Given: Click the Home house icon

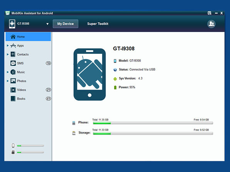Looking at the screenshot, I should pos(13,37).
